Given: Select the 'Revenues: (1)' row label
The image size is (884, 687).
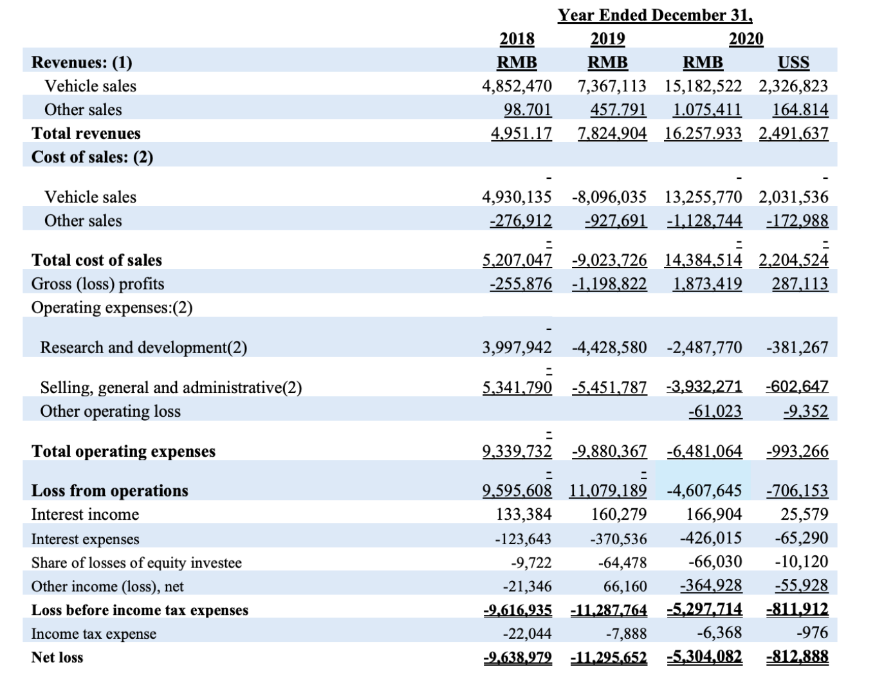Looking at the screenshot, I should [x=82, y=62].
